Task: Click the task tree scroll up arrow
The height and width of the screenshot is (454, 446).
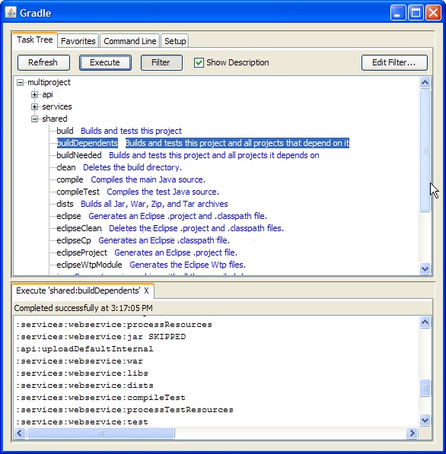Action: click(x=425, y=83)
